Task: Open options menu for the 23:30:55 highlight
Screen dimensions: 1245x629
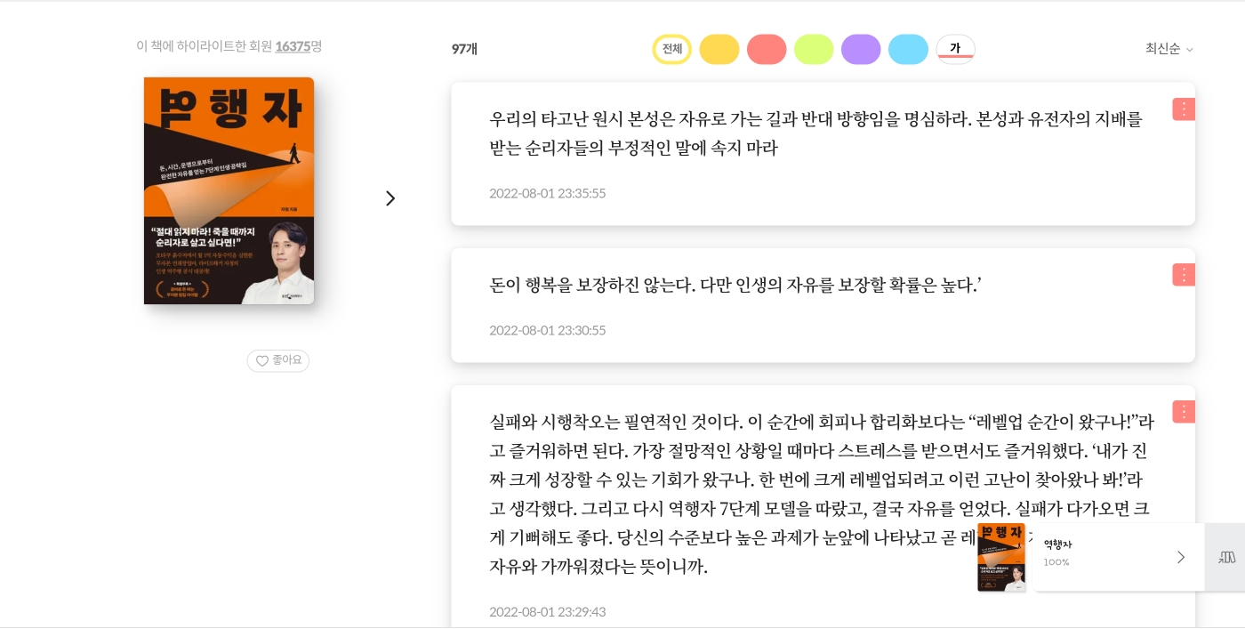Action: click(x=1184, y=275)
